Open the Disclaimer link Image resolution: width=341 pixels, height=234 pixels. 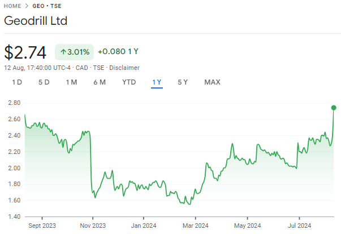tap(124, 68)
